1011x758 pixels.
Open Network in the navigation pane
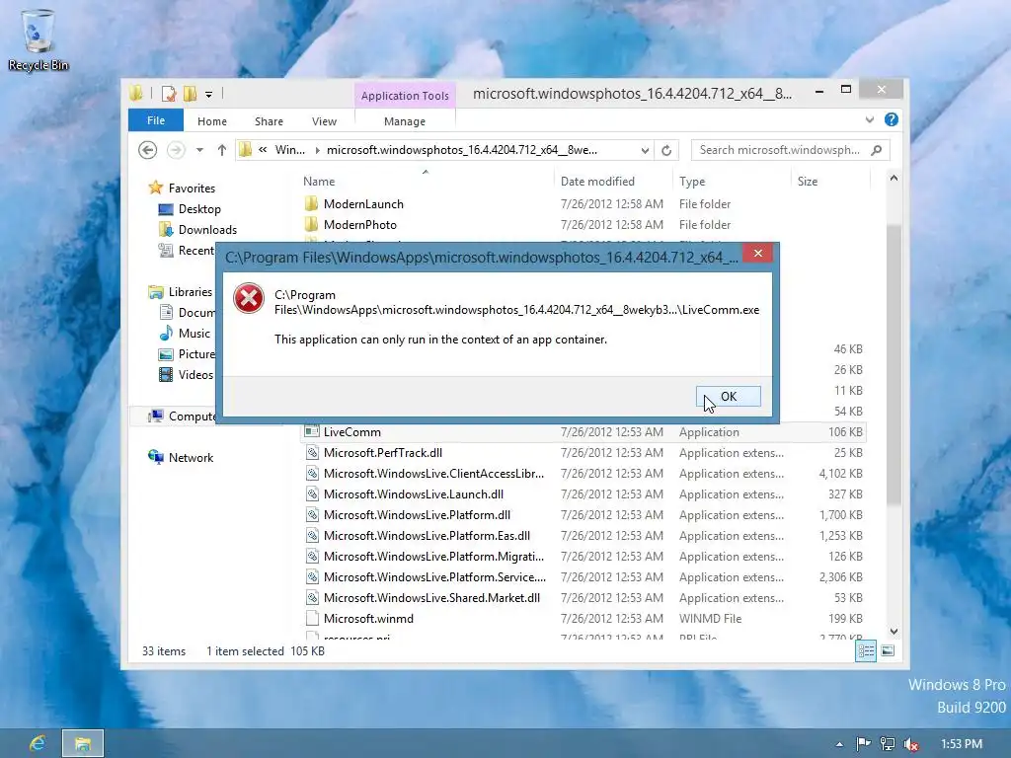(191, 458)
